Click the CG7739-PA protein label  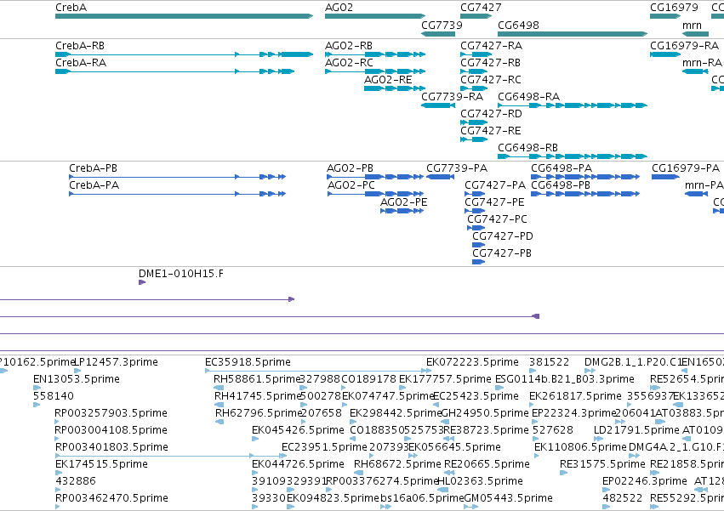pos(457,168)
